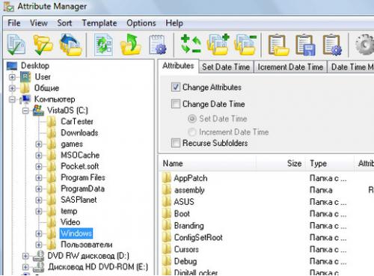Click the refresh document green arrows icon
This screenshot has width=374, height=276.
coord(103,45)
